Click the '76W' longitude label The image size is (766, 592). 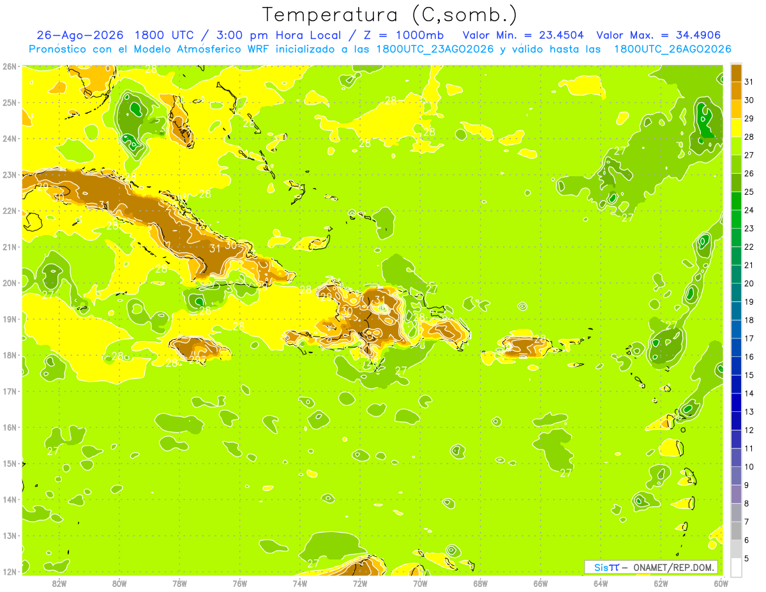click(x=240, y=582)
